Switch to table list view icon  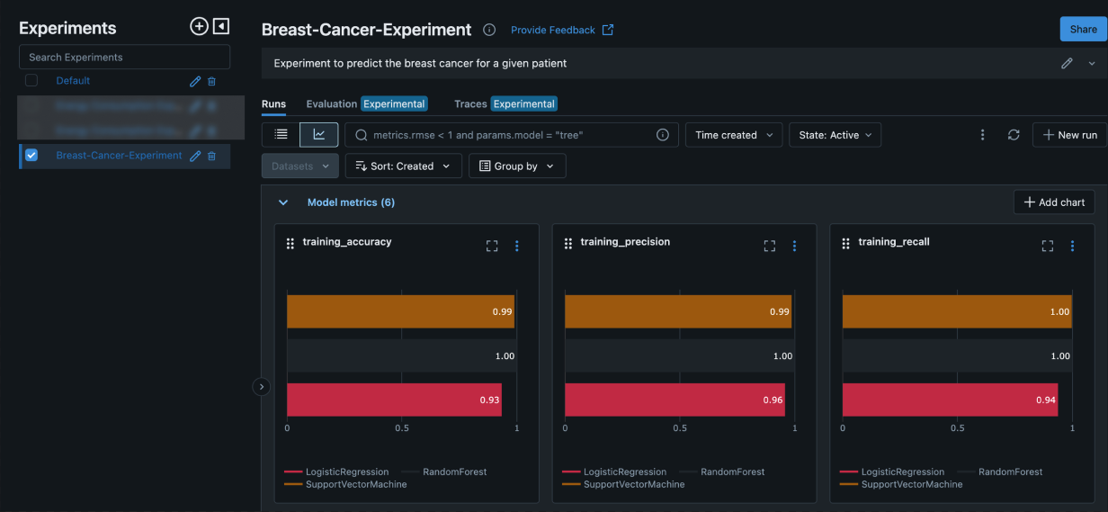pos(281,135)
